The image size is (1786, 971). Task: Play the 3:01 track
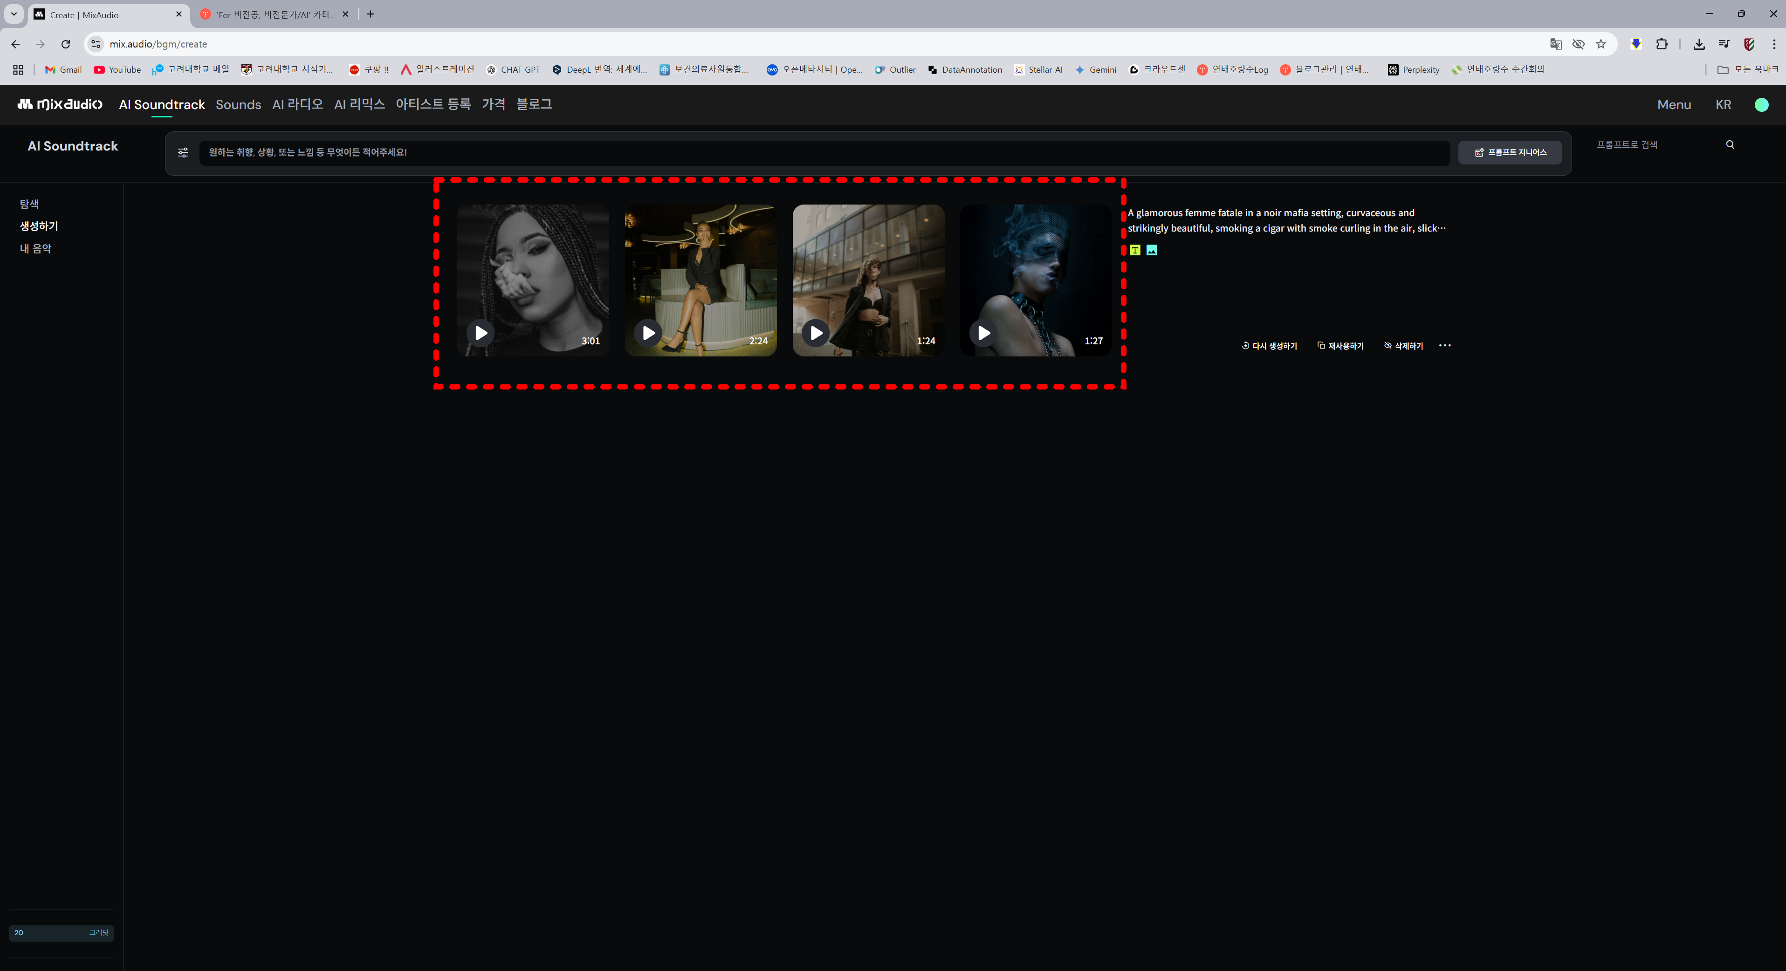click(x=481, y=333)
